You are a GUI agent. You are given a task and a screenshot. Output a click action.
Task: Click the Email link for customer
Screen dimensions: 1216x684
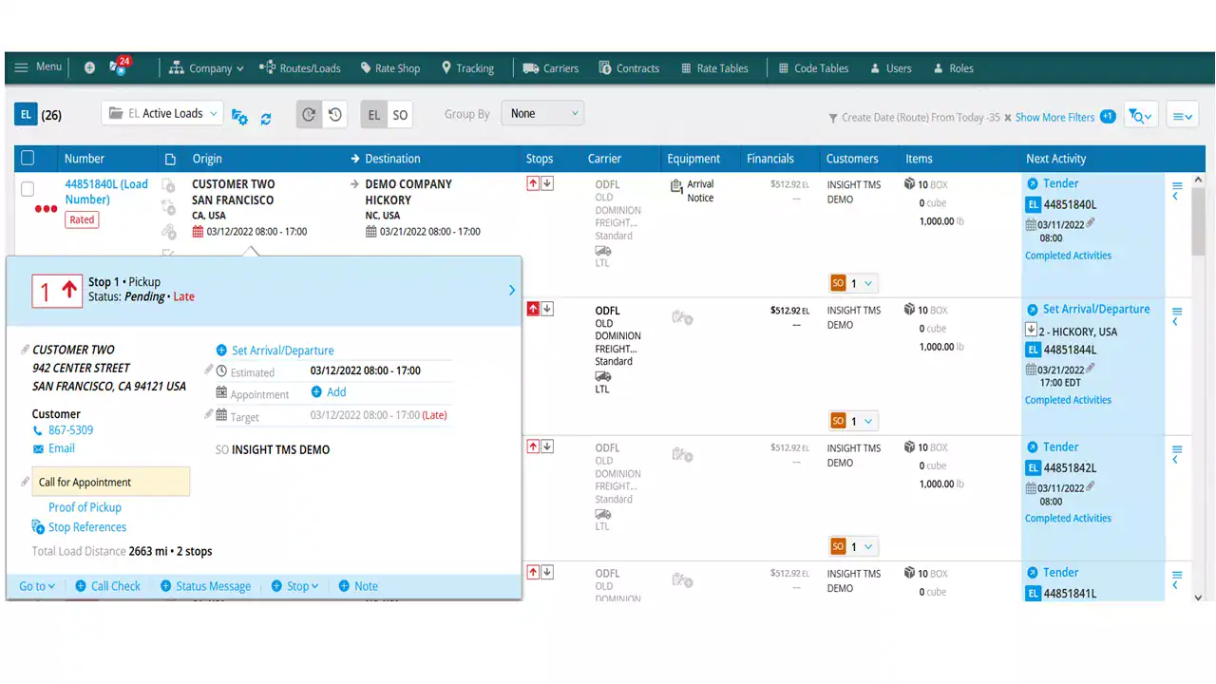(62, 448)
